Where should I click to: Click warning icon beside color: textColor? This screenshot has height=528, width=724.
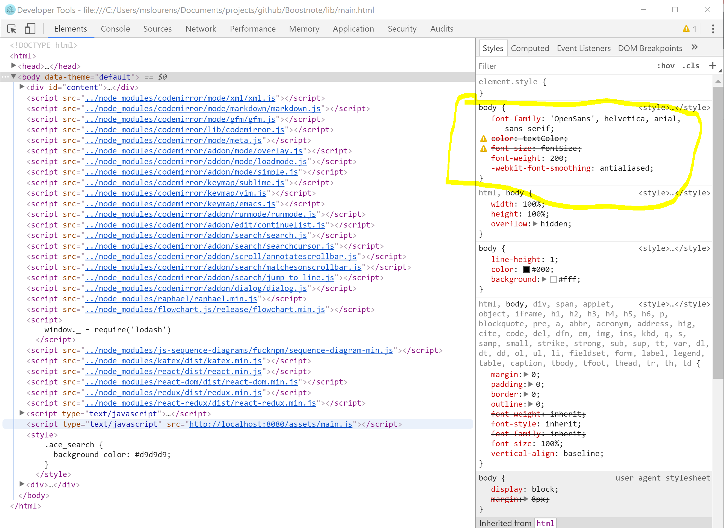tap(483, 138)
